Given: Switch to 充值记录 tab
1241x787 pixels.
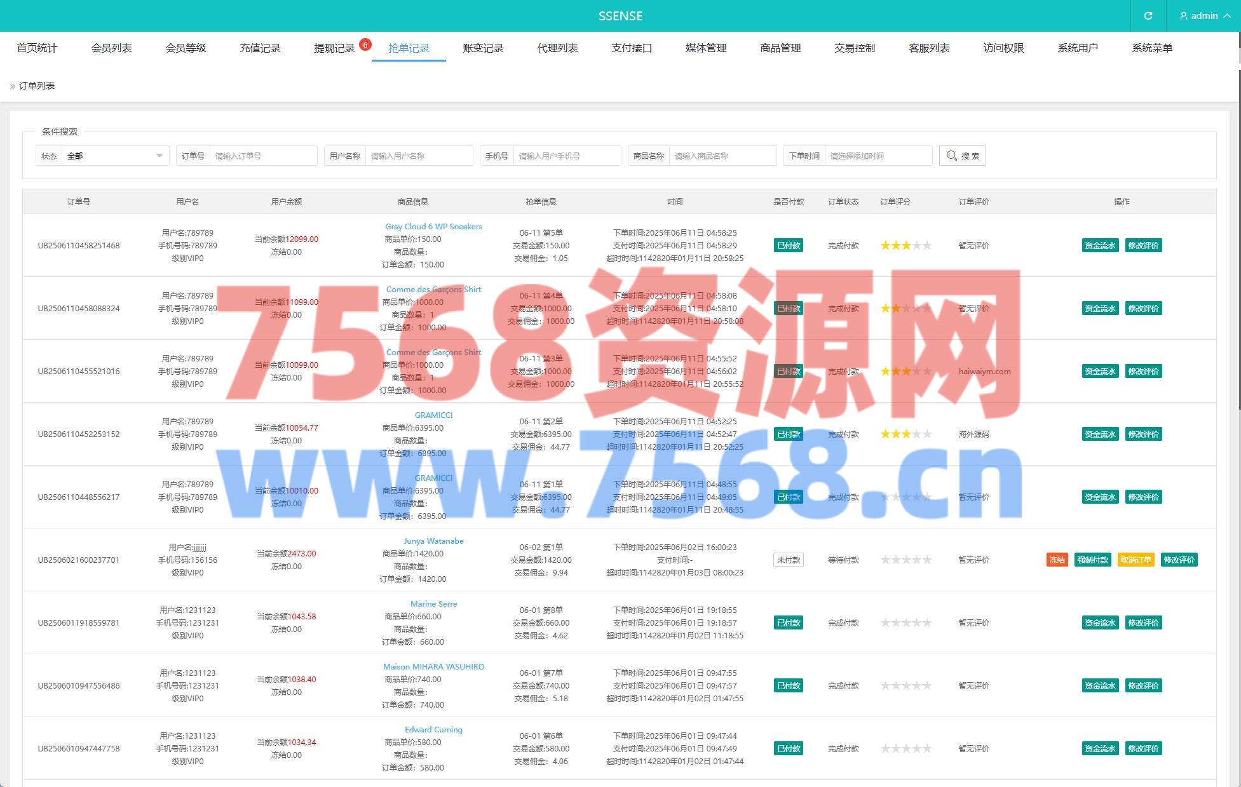Looking at the screenshot, I should [260, 48].
